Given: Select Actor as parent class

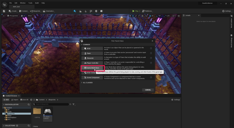Looking at the screenshot, I should pos(92,48).
